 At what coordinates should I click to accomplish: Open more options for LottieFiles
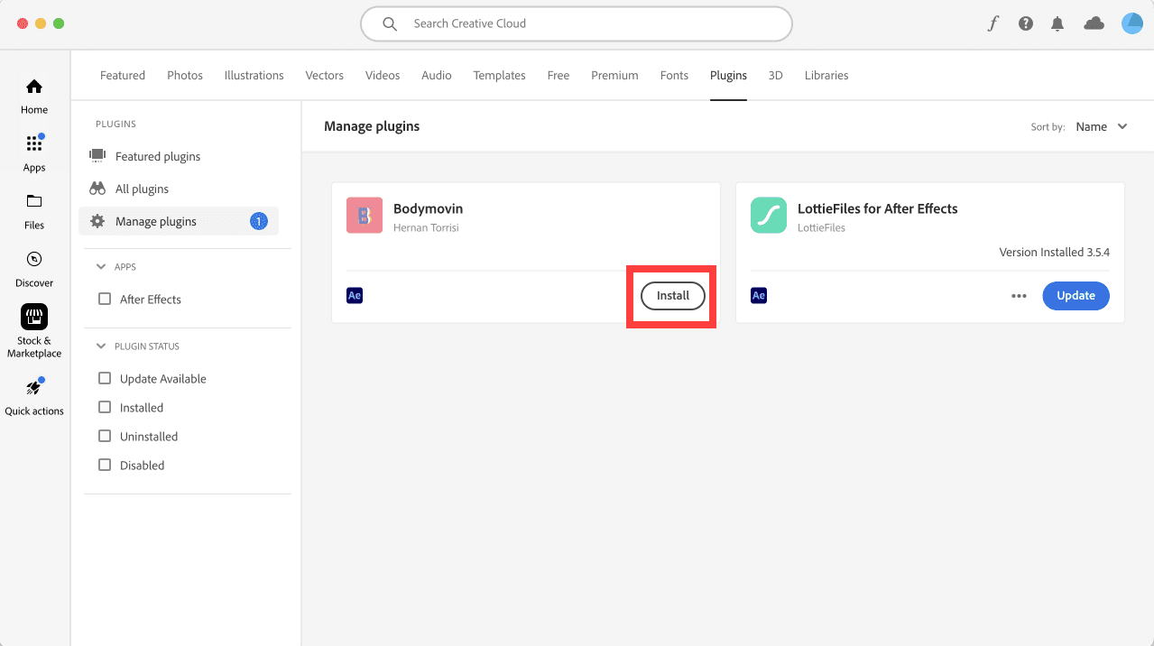coord(1020,296)
